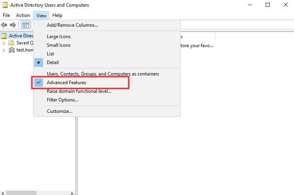The height and width of the screenshot is (195, 294).
Task: Expand the Saved Queries tree node
Action: point(4,43)
